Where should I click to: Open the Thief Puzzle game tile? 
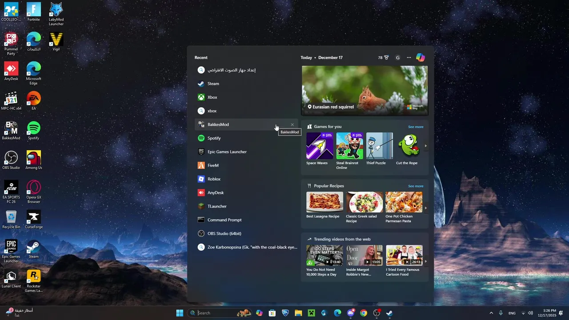click(x=380, y=149)
